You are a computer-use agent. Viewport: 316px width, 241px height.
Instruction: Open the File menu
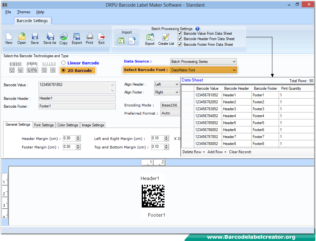pyautogui.click(x=8, y=12)
